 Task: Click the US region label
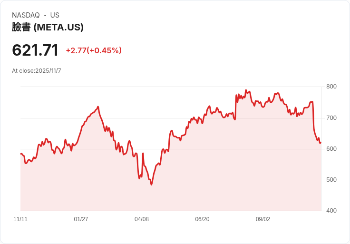click(55, 15)
